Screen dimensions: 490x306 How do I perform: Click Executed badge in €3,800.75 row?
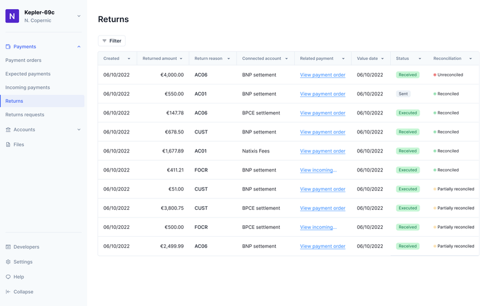point(407,208)
